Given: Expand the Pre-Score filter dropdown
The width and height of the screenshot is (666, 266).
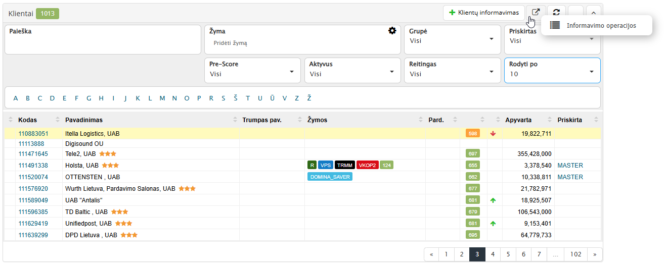Looking at the screenshot, I should coord(252,70).
